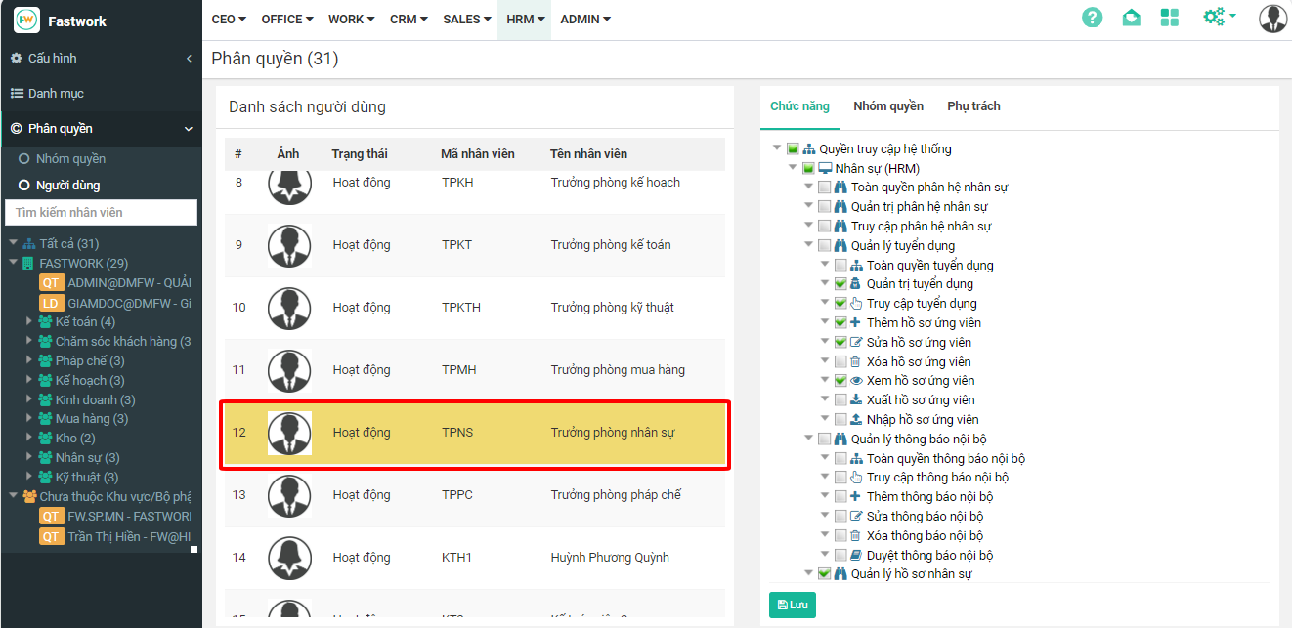Click the help question mark icon
Image resolution: width=1292 pixels, height=628 pixels.
tap(1093, 18)
